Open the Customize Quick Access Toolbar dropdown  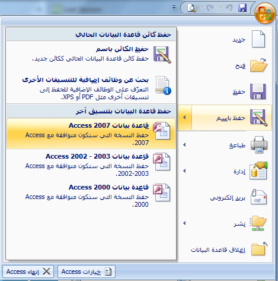pos(174,8)
